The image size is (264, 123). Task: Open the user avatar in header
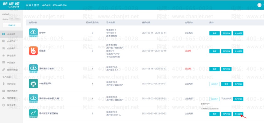pyautogui.click(x=259, y=5)
